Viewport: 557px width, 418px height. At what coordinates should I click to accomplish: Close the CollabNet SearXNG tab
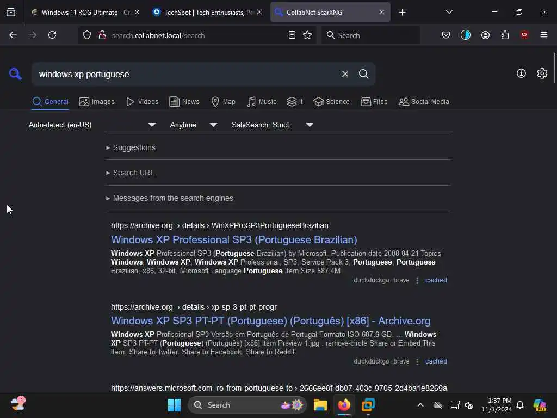click(x=381, y=12)
